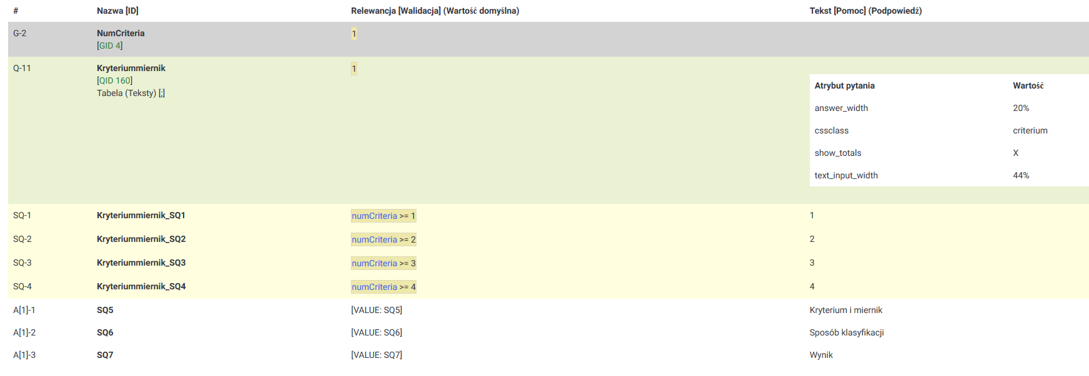Click numCriteria link in the SQ-1 row
The width and height of the screenshot is (1089, 376).
(x=374, y=216)
